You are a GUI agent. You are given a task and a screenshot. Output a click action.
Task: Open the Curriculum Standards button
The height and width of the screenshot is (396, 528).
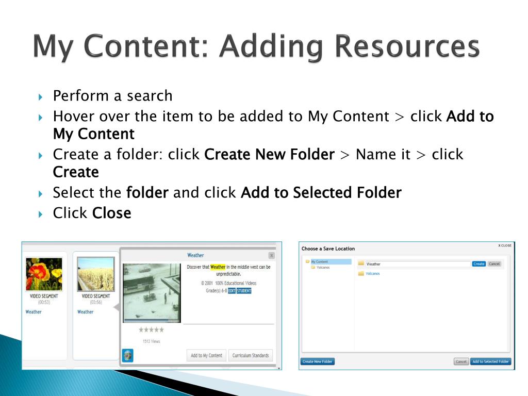251,355
